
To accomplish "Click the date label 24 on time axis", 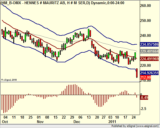I will tap(134, 117).
